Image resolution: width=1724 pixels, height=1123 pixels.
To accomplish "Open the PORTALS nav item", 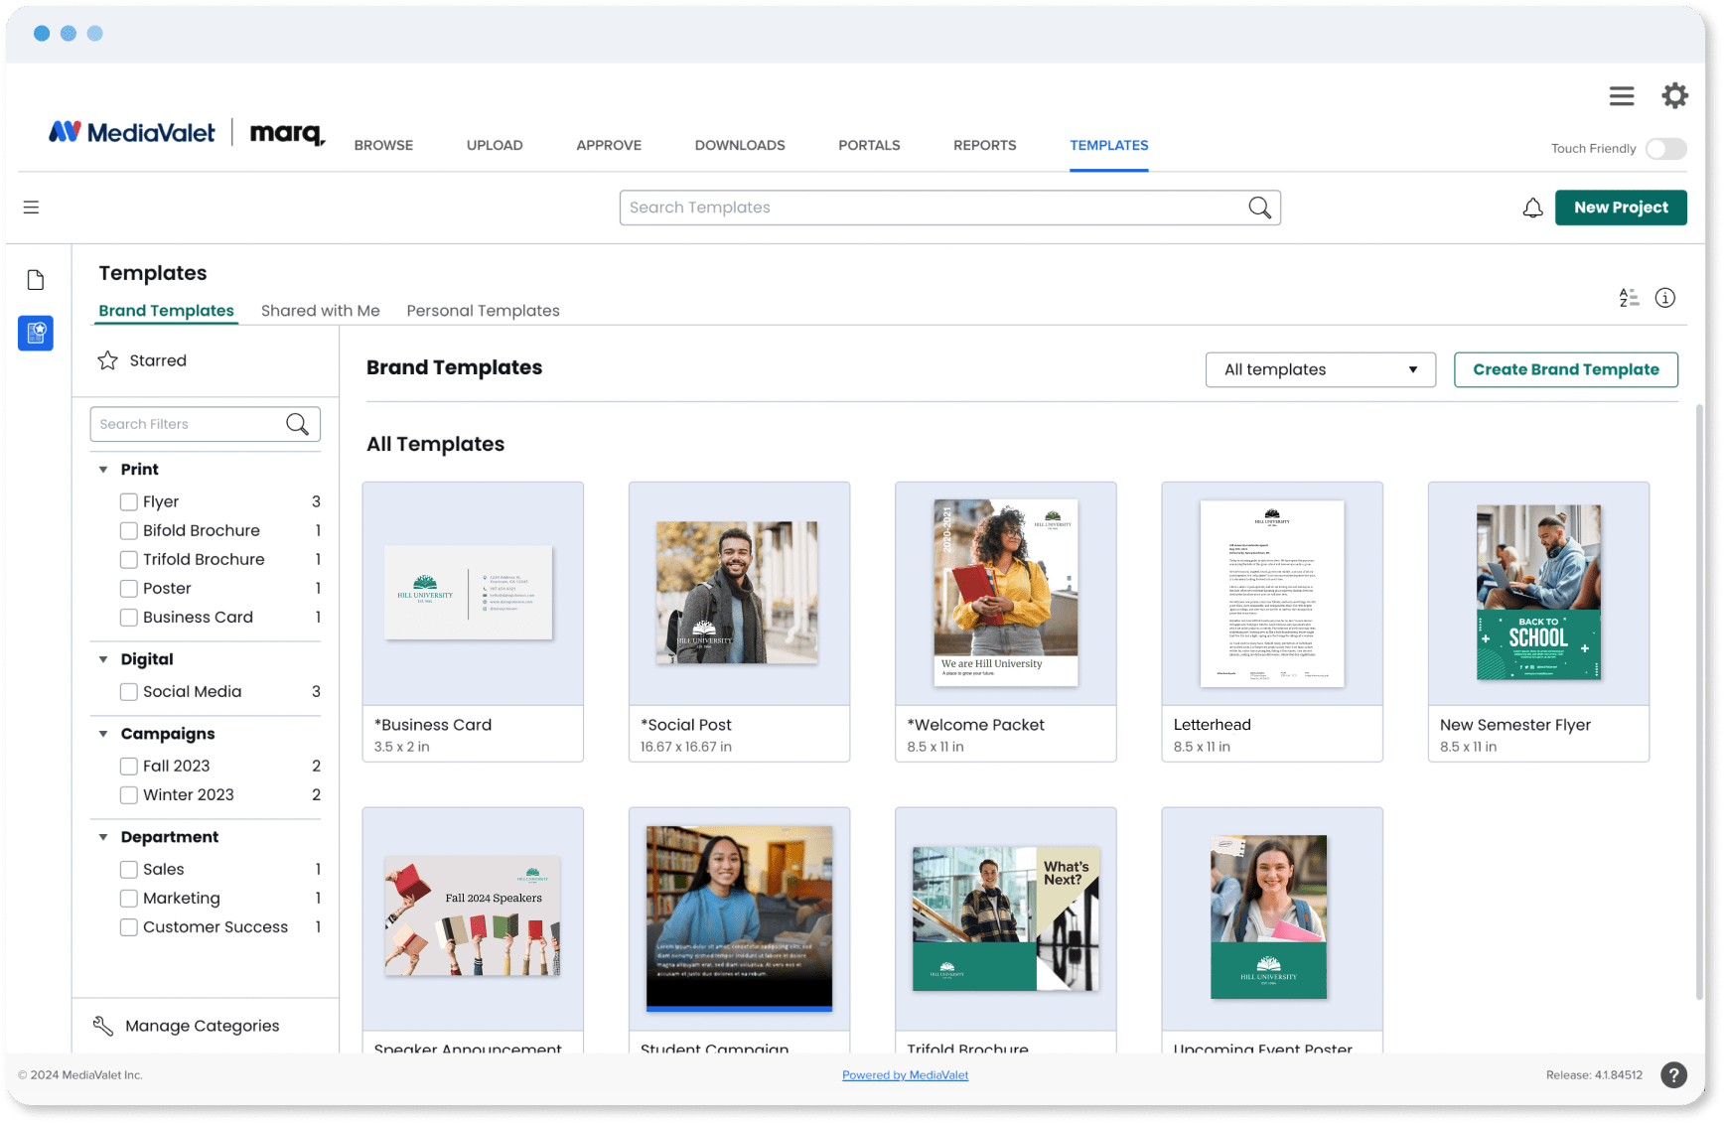I will [869, 145].
